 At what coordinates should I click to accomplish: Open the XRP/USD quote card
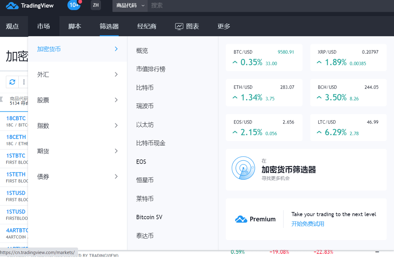tap(348, 58)
